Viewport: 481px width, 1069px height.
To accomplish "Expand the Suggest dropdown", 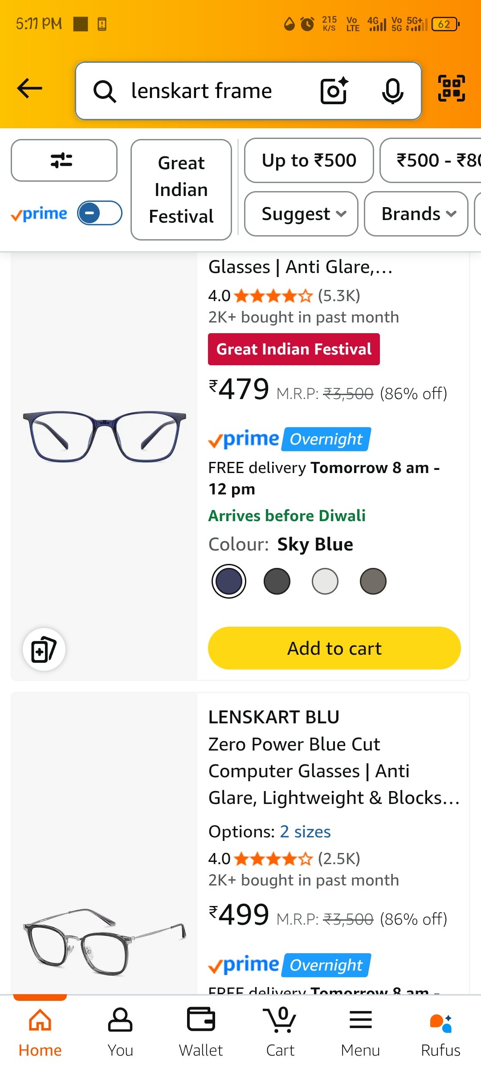I will (302, 214).
